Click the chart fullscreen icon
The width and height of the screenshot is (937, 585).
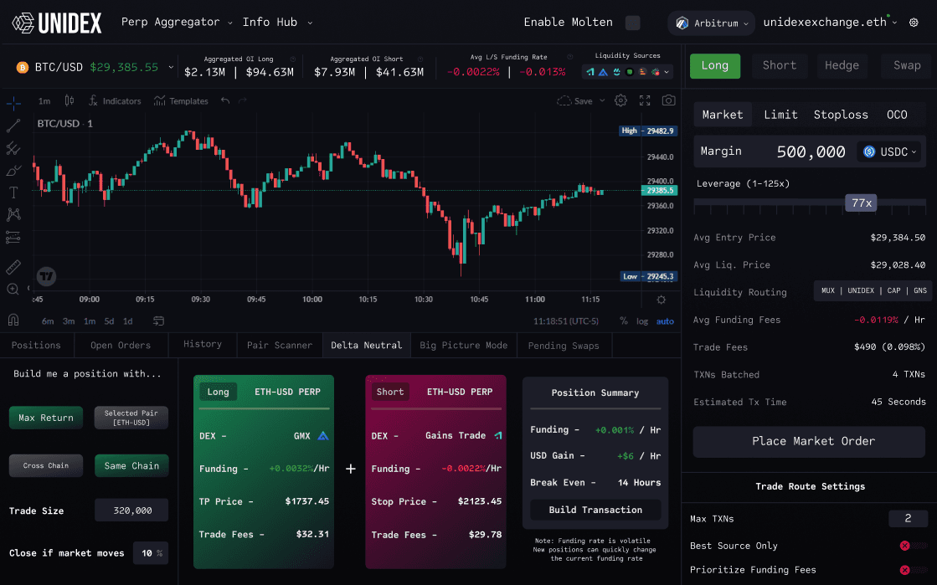645,100
